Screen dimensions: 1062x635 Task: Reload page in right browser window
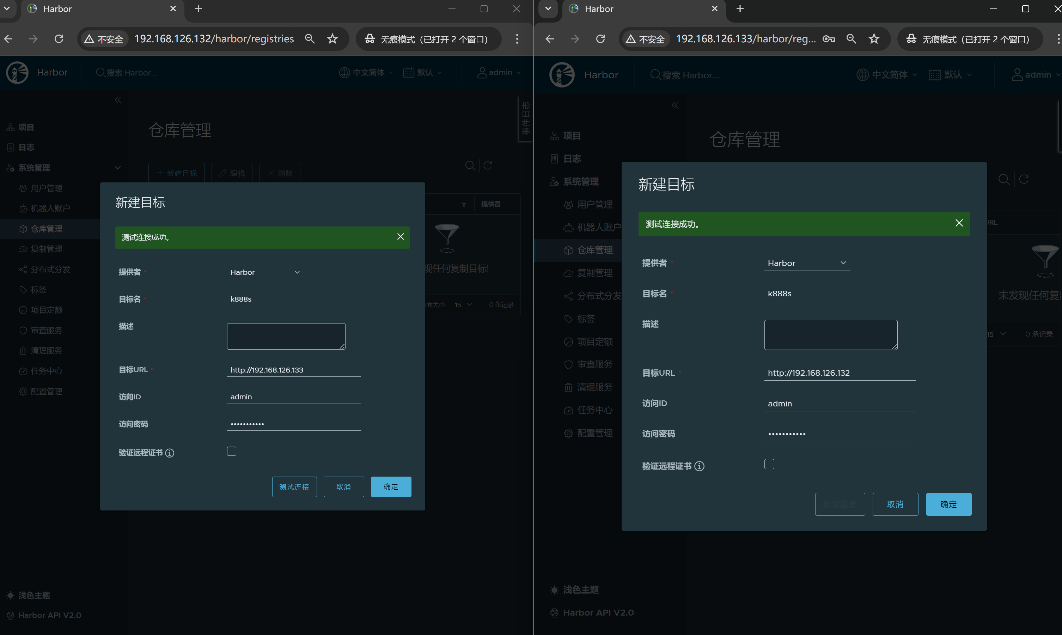pos(600,39)
